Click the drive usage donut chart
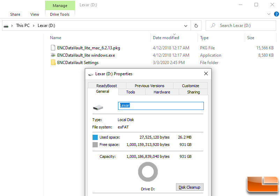Screen dimensions: 280x196 point(148,171)
